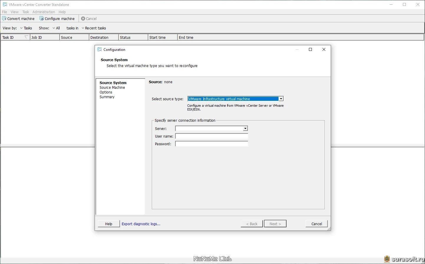Select the Source System step
This screenshot has width=425, height=264.
click(x=113, y=83)
